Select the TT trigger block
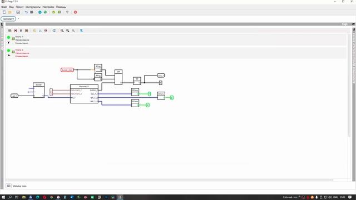 click(x=137, y=81)
